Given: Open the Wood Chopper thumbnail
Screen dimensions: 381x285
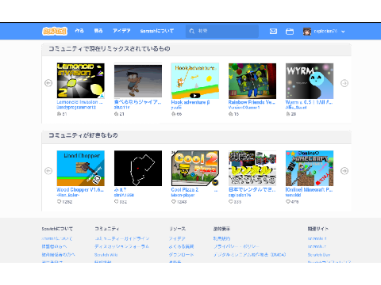Looking at the screenshot, I should point(81,169).
